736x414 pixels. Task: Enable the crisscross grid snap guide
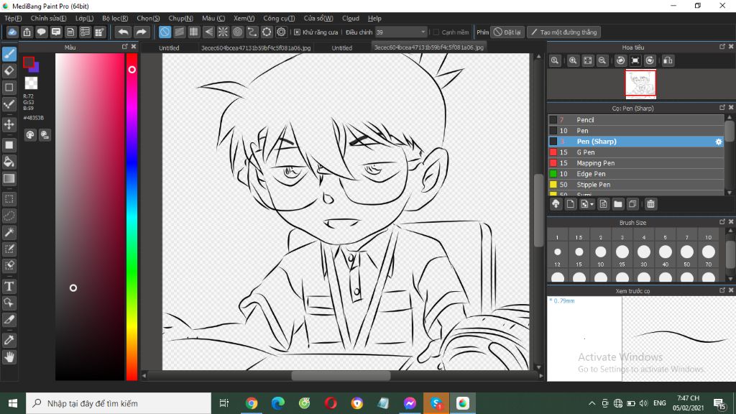tap(194, 32)
